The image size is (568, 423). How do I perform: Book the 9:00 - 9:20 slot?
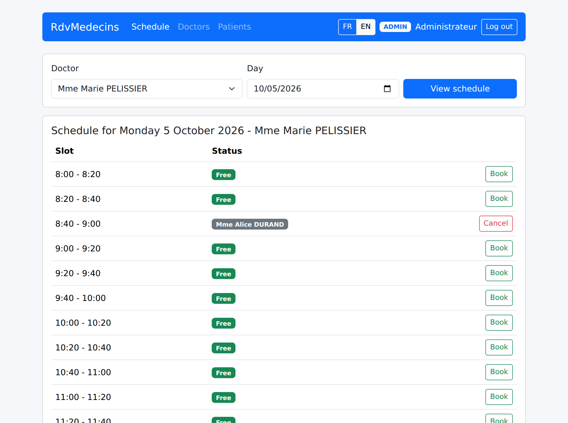(499, 248)
